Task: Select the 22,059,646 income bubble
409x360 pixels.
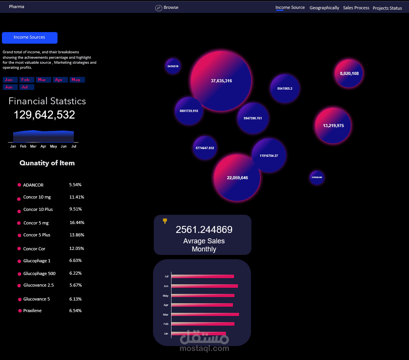Action: [x=237, y=178]
